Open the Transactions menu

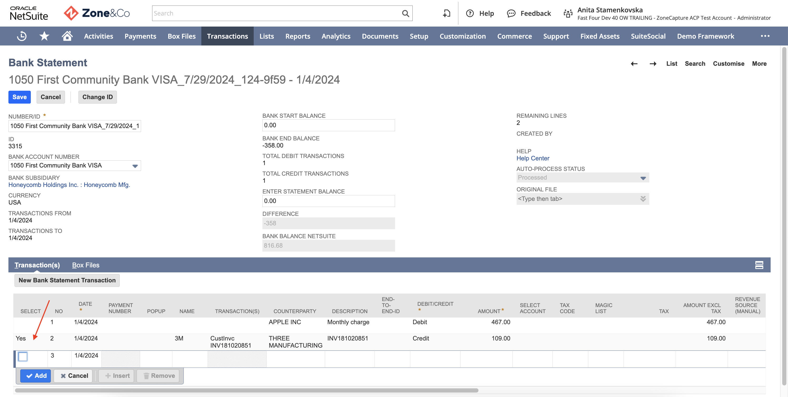point(227,36)
